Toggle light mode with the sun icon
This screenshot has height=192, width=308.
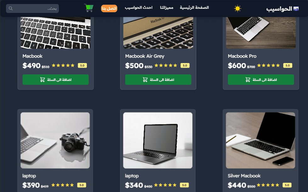click(238, 8)
